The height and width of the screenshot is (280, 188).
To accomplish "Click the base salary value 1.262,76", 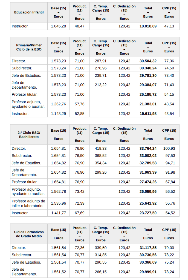I will tap(58, 104).
